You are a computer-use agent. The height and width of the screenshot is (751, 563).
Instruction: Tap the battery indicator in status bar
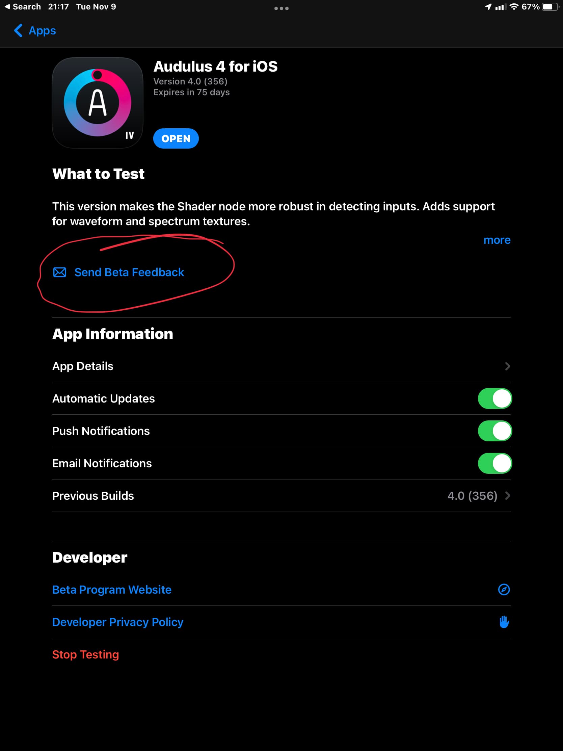coord(550,7)
